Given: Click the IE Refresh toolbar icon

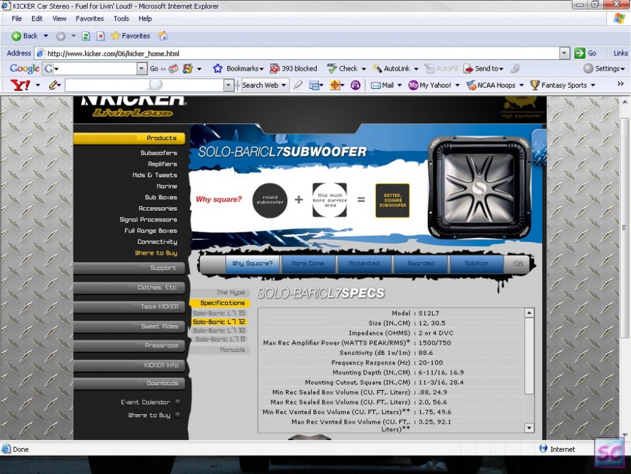Looking at the screenshot, I should 86,36.
